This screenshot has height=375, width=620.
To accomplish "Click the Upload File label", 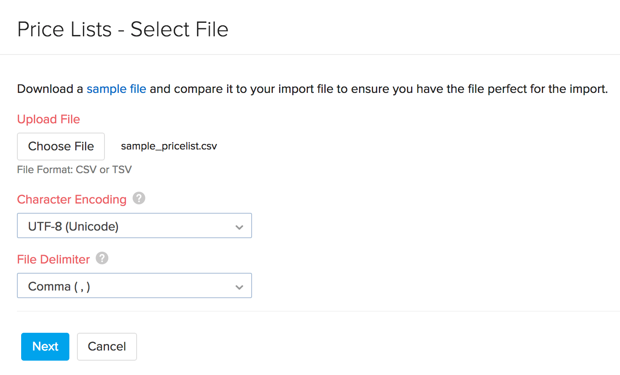I will point(48,119).
